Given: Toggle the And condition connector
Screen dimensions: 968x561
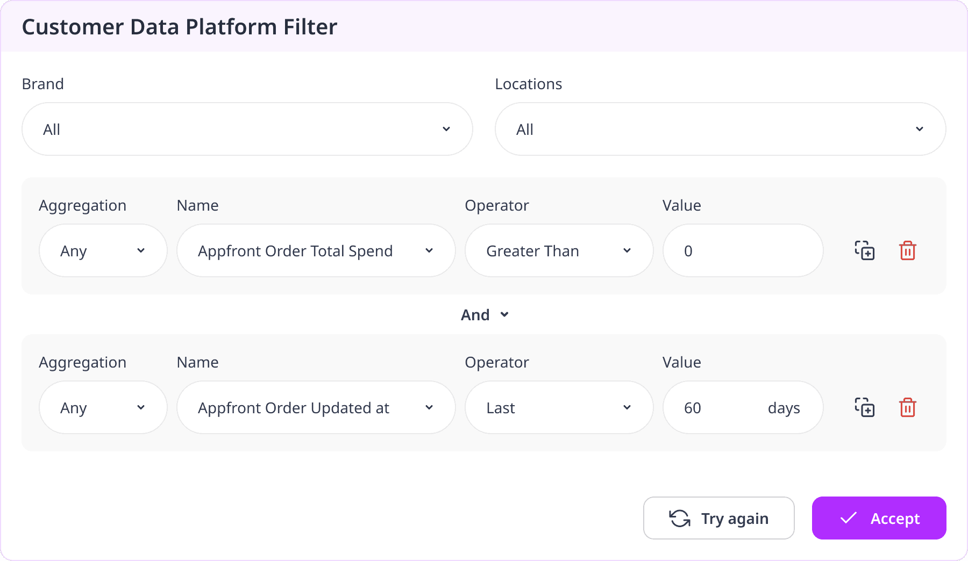Looking at the screenshot, I should [485, 315].
